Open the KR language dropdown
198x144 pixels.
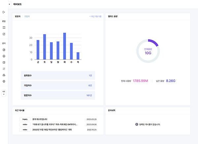4,93
